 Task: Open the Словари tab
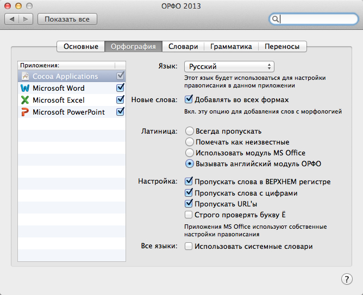pyautogui.click(x=183, y=47)
